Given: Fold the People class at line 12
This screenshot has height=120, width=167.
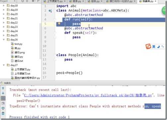Looking at the screenshot, I should coord(55,55).
